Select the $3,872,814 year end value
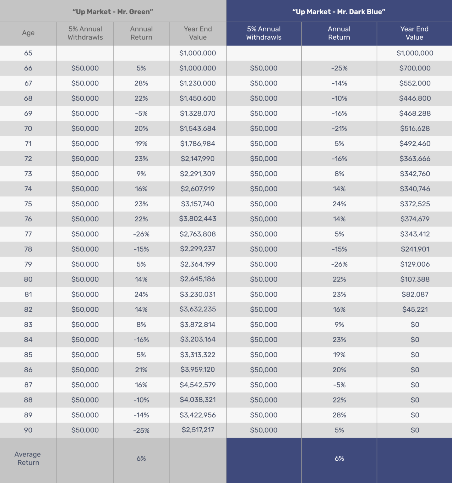 198,325
